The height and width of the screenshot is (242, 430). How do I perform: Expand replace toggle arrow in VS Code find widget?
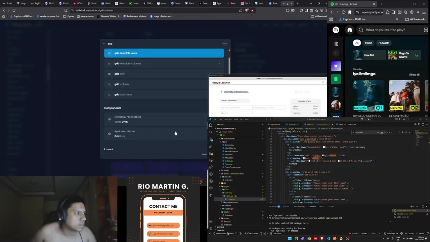[x=353, y=132]
